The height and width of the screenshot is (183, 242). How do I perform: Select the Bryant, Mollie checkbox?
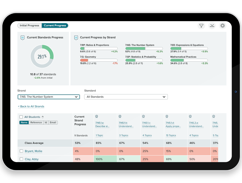pos(21,151)
